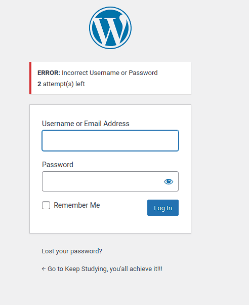Click the WordPress logo
The image size is (249, 305).
pyautogui.click(x=110, y=28)
